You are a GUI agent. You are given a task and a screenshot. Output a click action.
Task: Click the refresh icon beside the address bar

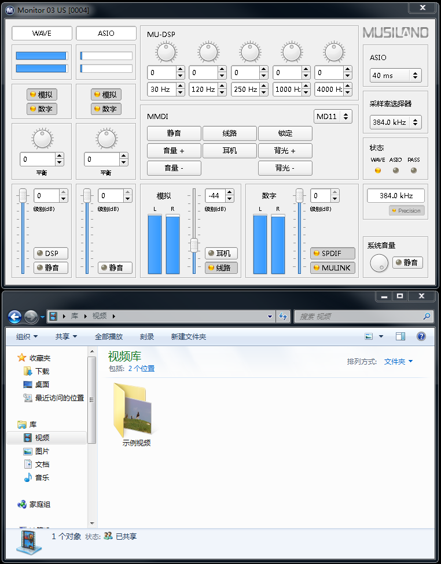click(283, 317)
